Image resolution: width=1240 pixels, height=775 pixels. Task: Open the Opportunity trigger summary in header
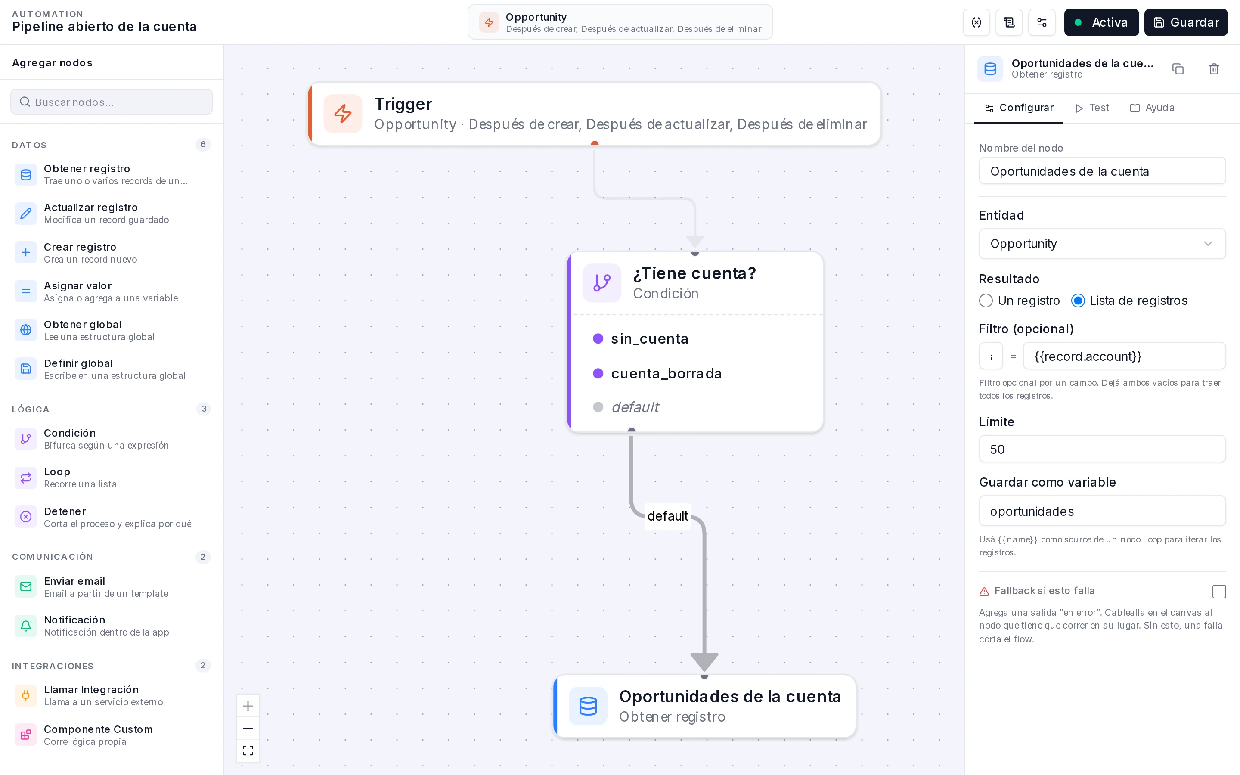pyautogui.click(x=620, y=22)
